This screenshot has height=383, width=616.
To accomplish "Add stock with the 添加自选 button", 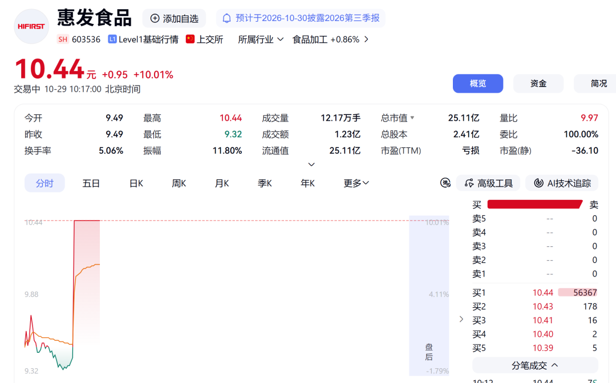I will tap(174, 18).
